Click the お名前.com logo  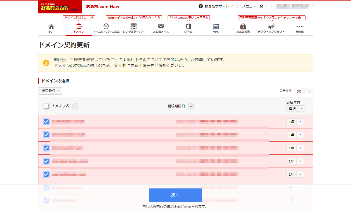coord(60,7)
